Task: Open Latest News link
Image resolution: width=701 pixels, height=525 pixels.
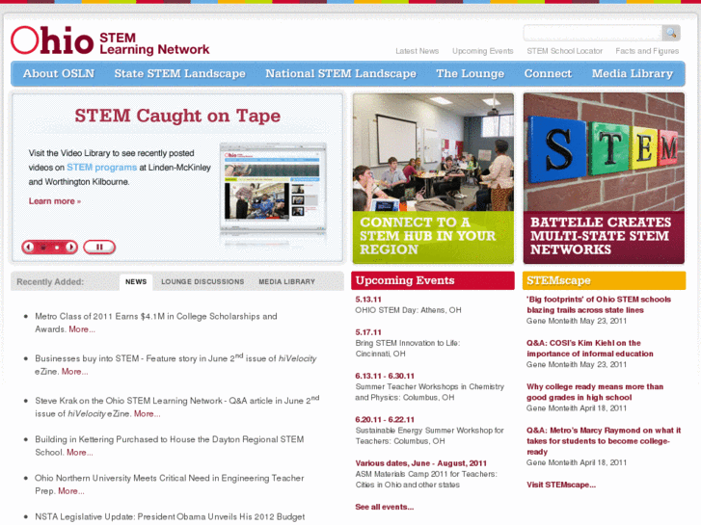Action: click(x=418, y=51)
